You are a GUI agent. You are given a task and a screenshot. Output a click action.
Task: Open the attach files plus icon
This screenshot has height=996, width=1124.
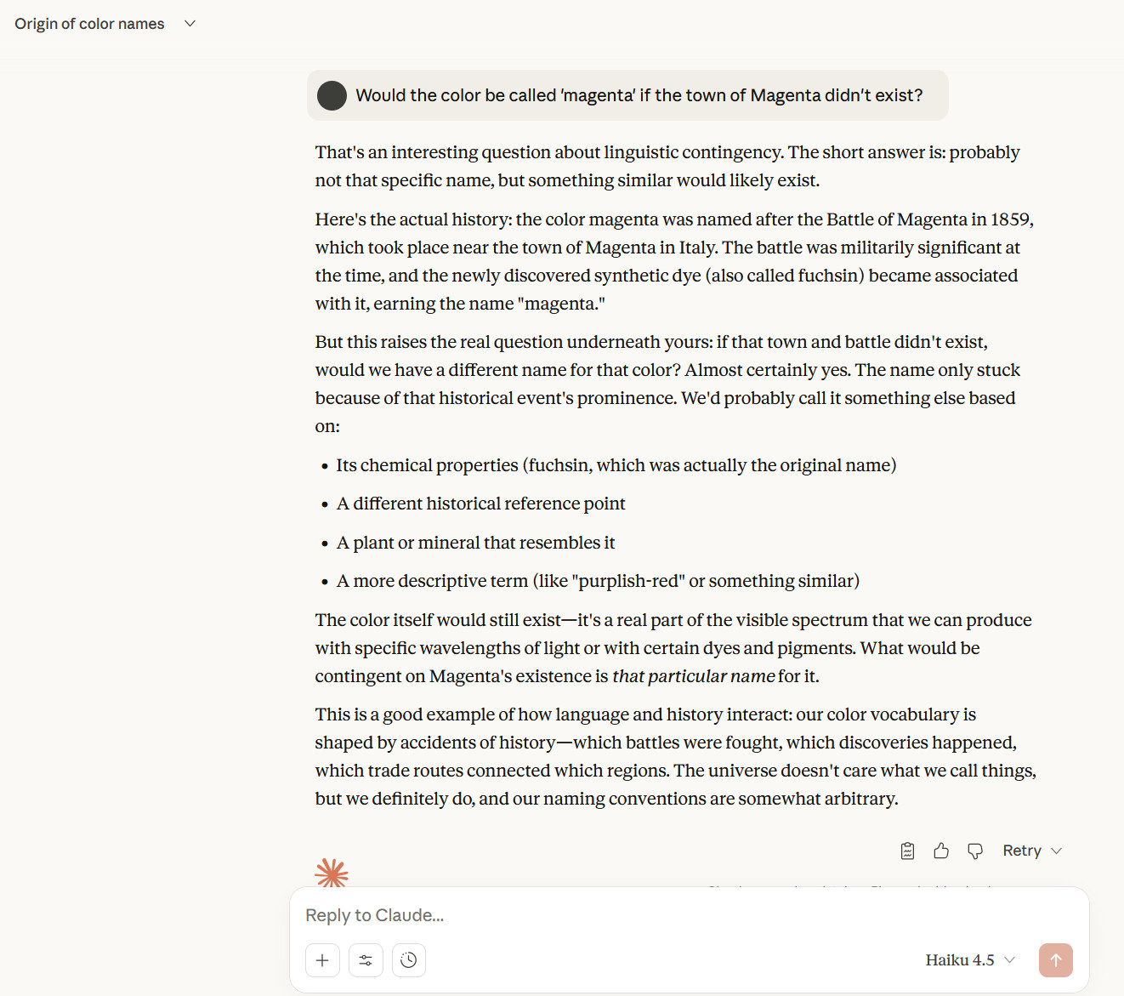[x=322, y=959]
